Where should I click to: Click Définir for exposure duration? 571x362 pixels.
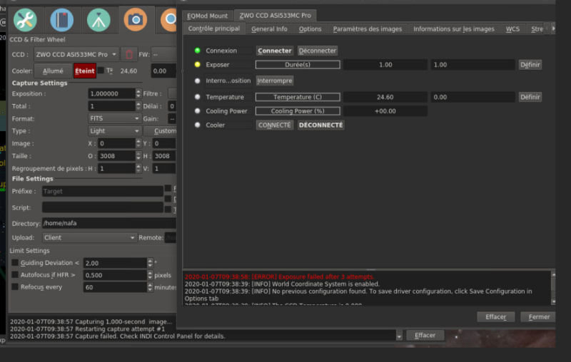point(530,65)
